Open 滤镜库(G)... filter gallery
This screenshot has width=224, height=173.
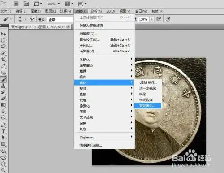(104, 34)
